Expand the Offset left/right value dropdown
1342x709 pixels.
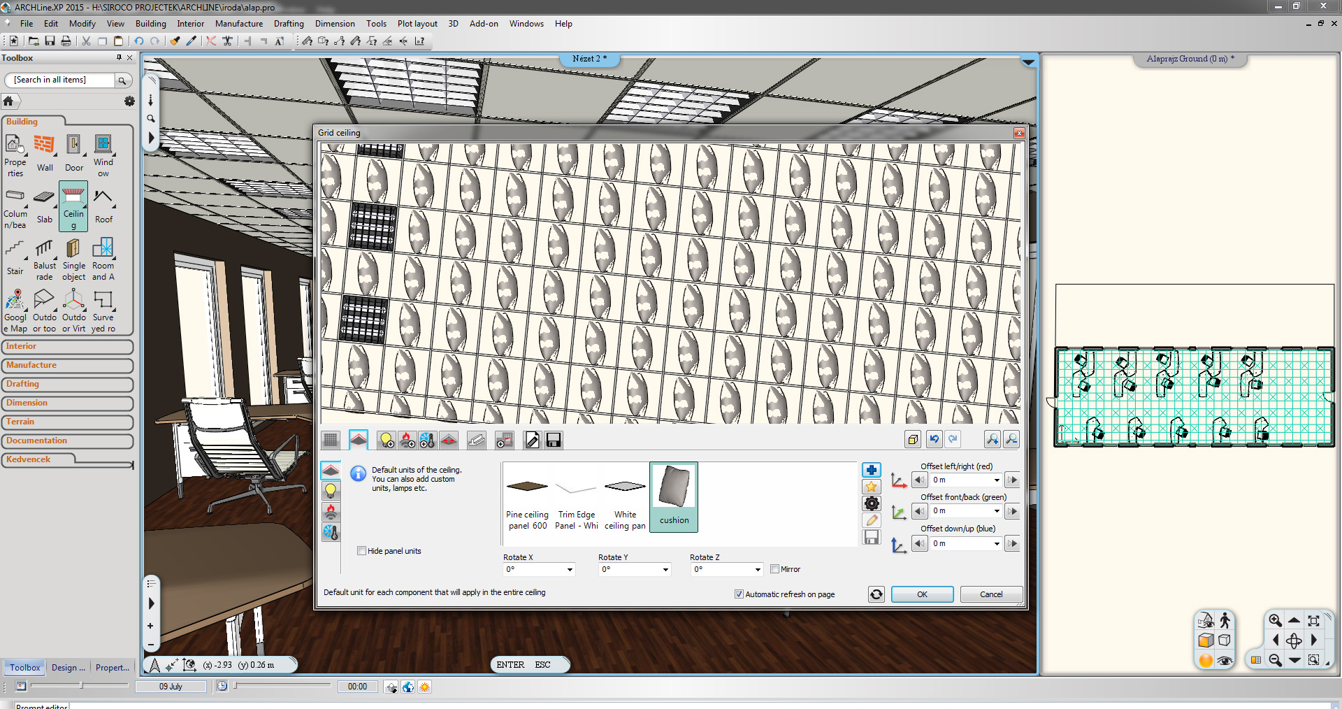point(996,480)
